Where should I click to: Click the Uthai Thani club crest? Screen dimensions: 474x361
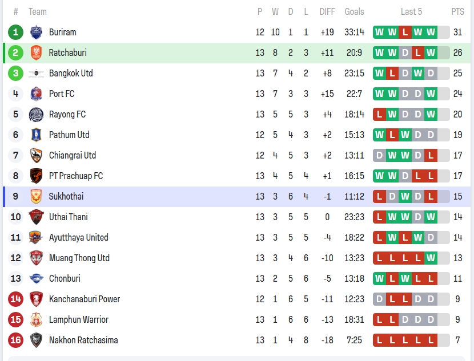pos(36,217)
